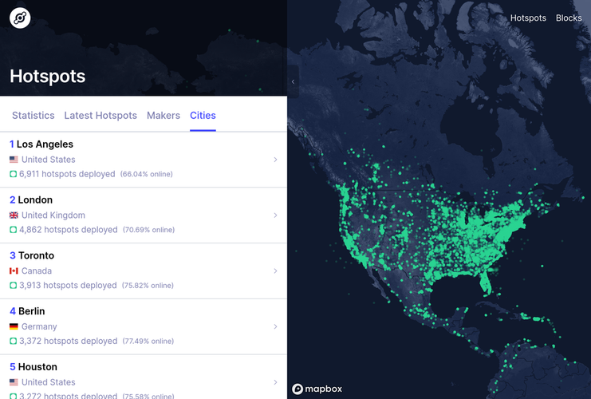The height and width of the screenshot is (399, 591).
Task: Expand Los Angeles row chevron
Action: click(x=276, y=160)
